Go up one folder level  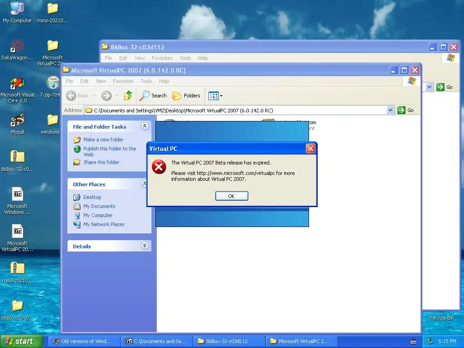[x=128, y=96]
